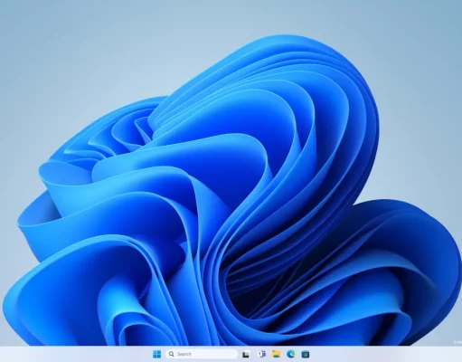The height and width of the screenshot is (362, 462).
Task: Click the purple Teams taskbar icon
Action: tap(261, 354)
